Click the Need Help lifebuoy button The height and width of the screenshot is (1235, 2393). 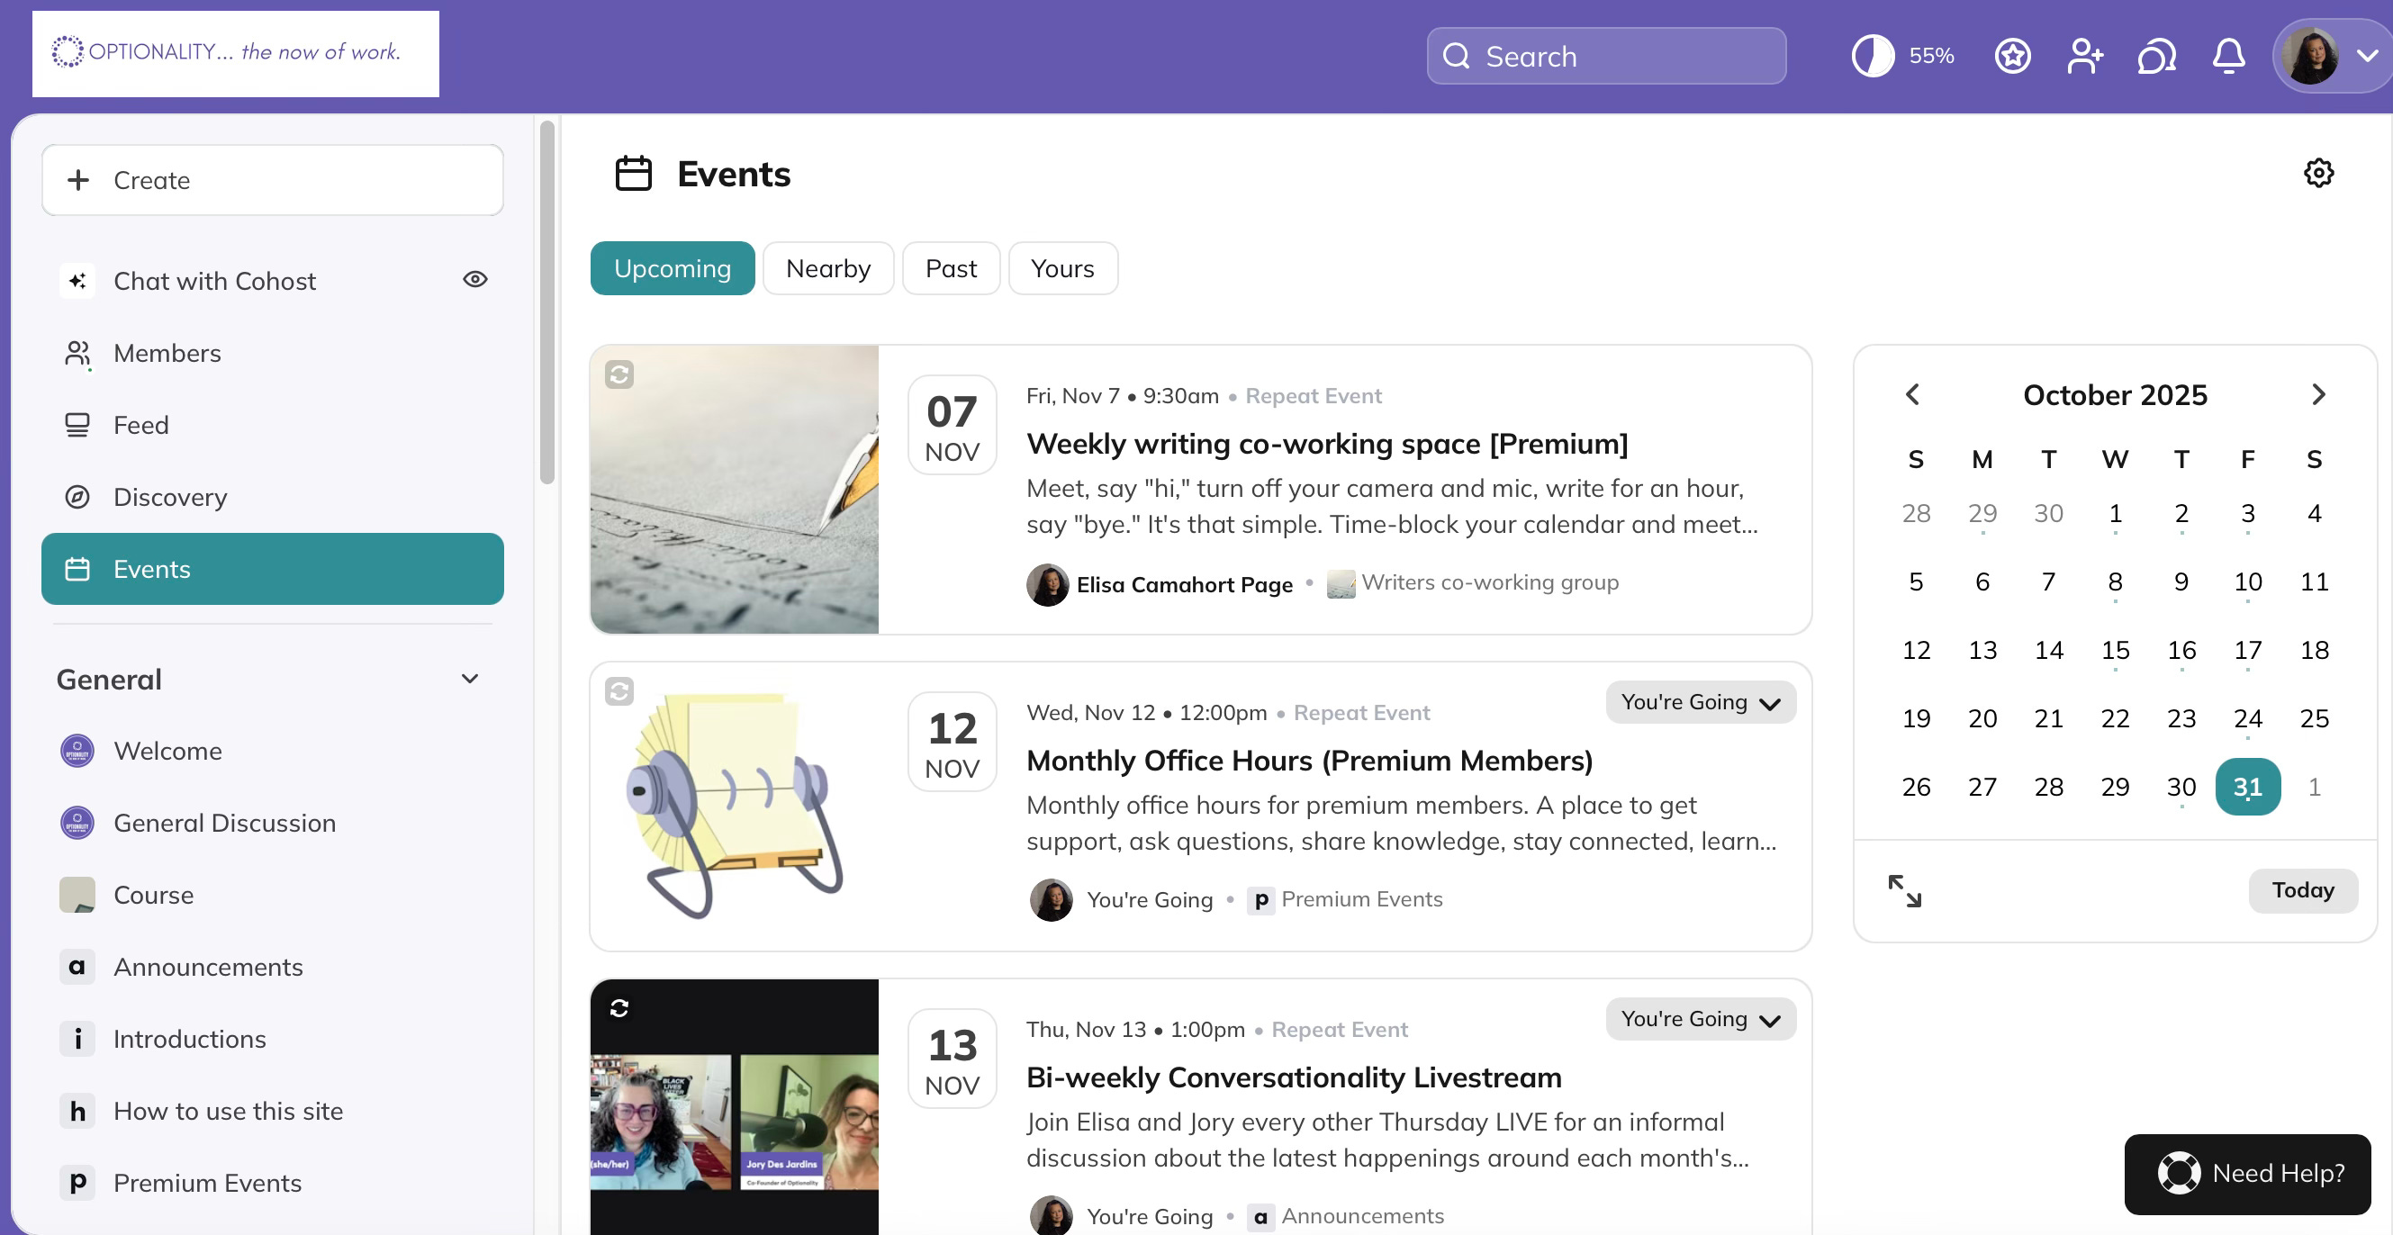tap(2247, 1173)
